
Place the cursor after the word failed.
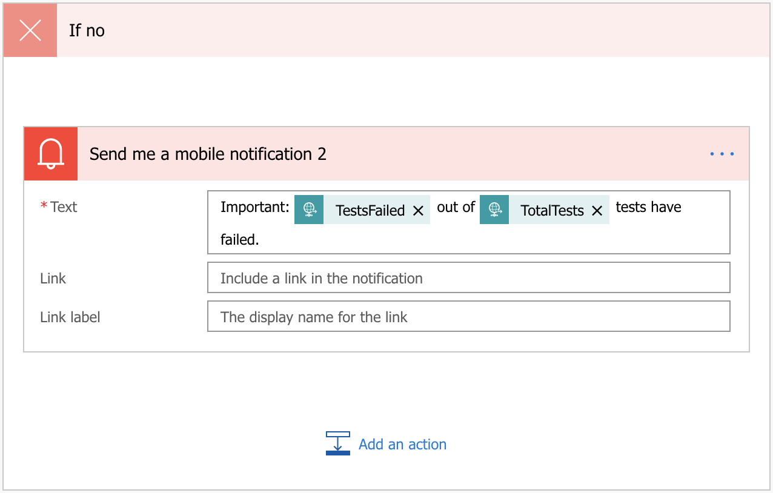[x=260, y=240]
